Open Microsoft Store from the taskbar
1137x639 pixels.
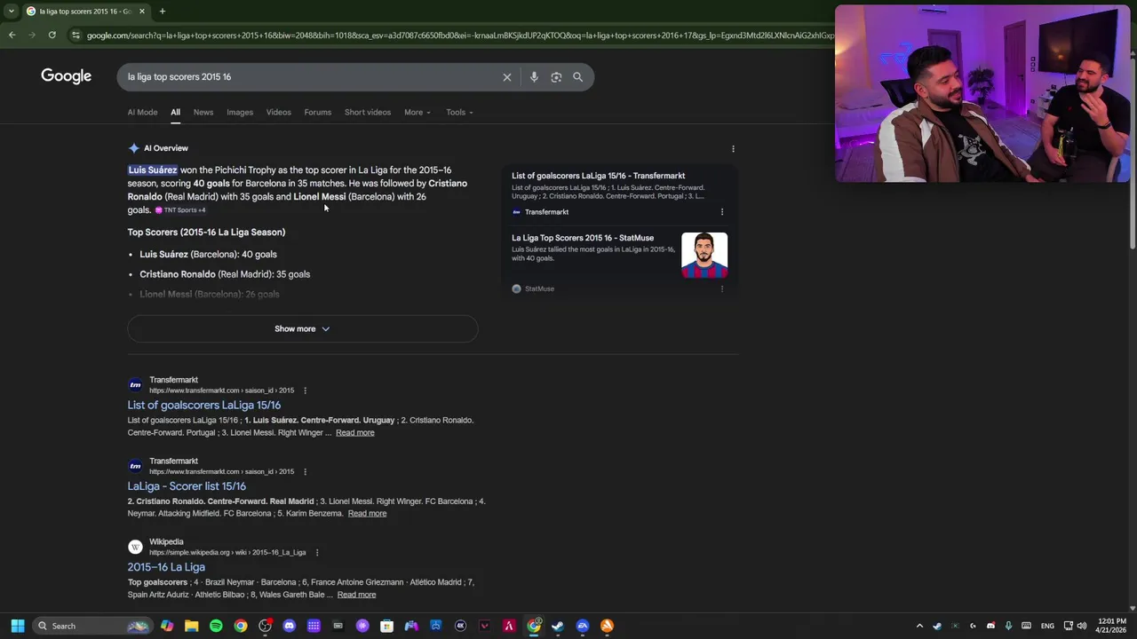[386, 626]
